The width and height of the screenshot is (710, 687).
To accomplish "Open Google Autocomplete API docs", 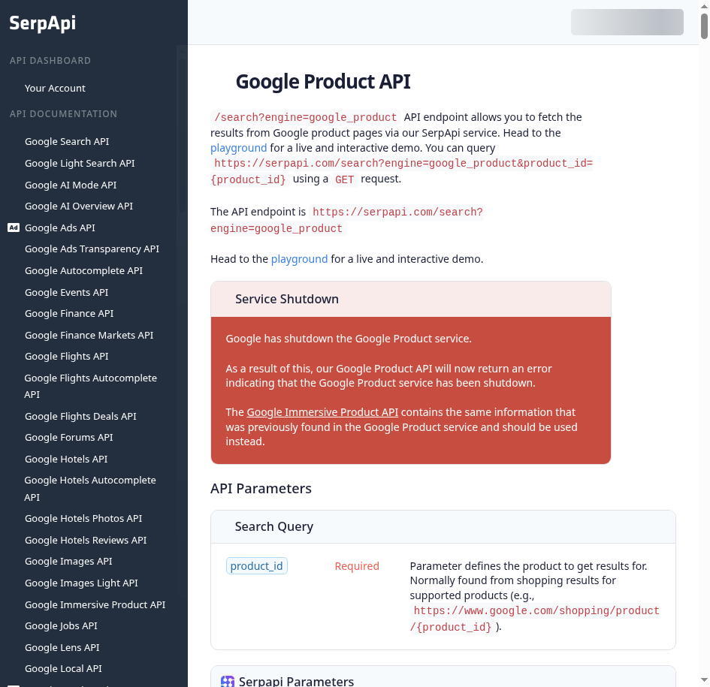I will point(83,270).
